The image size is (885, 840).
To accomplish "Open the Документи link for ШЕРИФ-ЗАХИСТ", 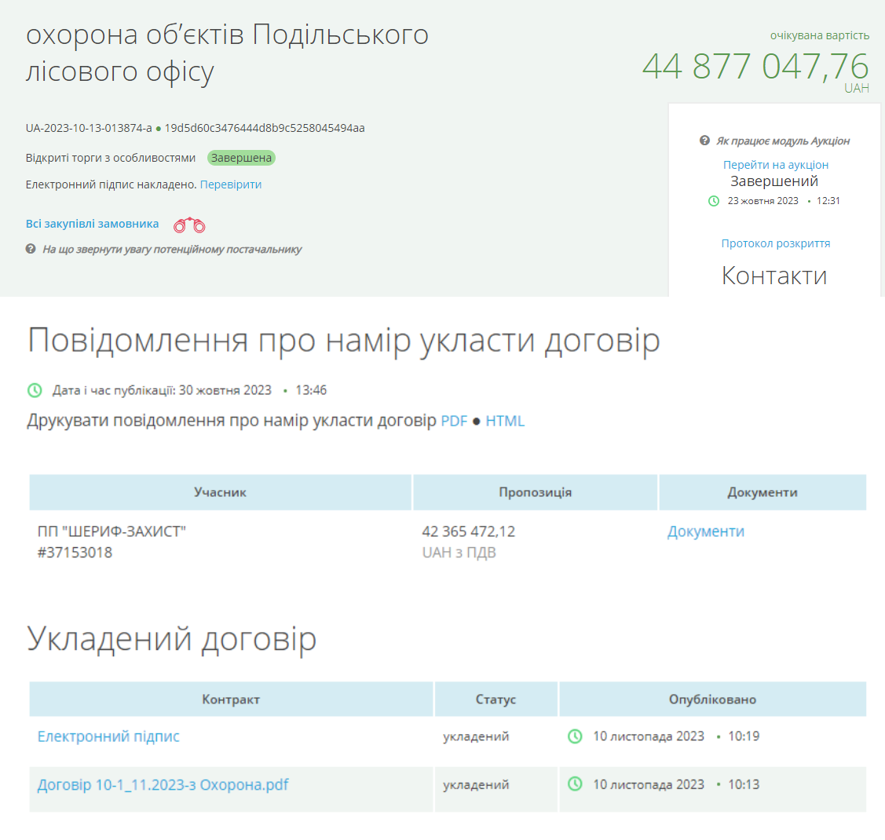I will (x=705, y=531).
